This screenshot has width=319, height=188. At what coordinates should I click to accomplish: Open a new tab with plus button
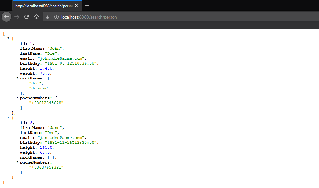(x=87, y=6)
